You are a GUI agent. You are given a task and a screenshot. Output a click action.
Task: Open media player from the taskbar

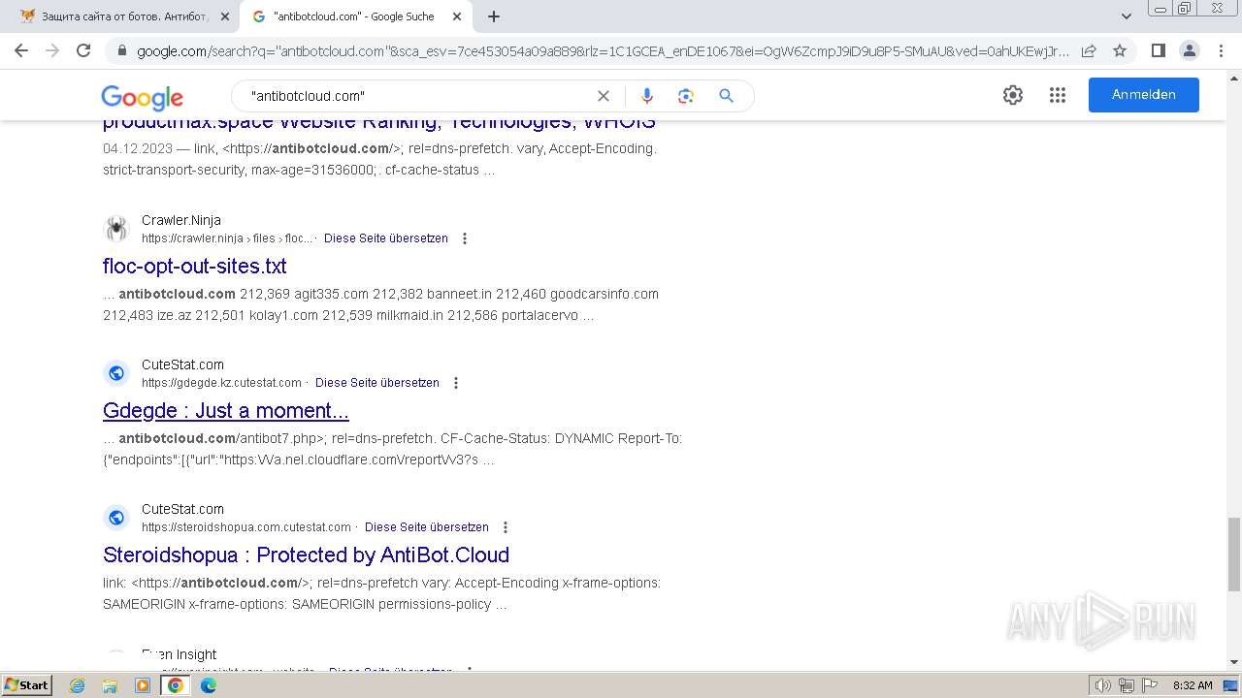point(143,685)
